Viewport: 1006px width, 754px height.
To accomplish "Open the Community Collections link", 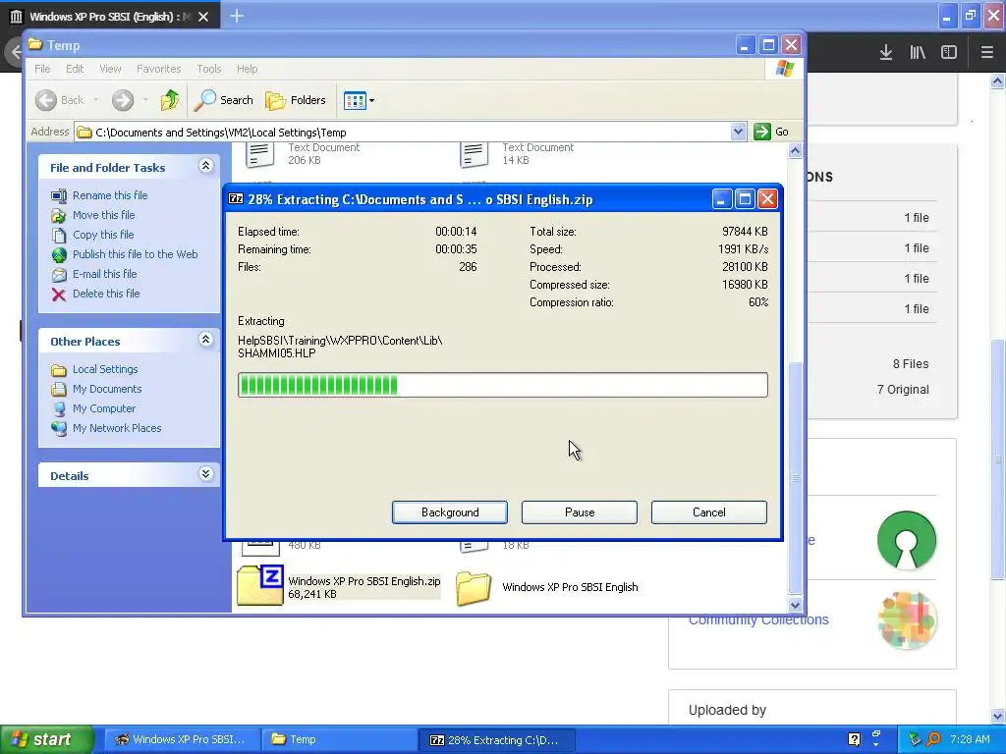I will point(758,620).
